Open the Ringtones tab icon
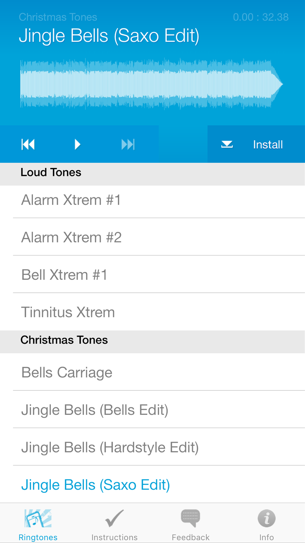 pos(38,518)
